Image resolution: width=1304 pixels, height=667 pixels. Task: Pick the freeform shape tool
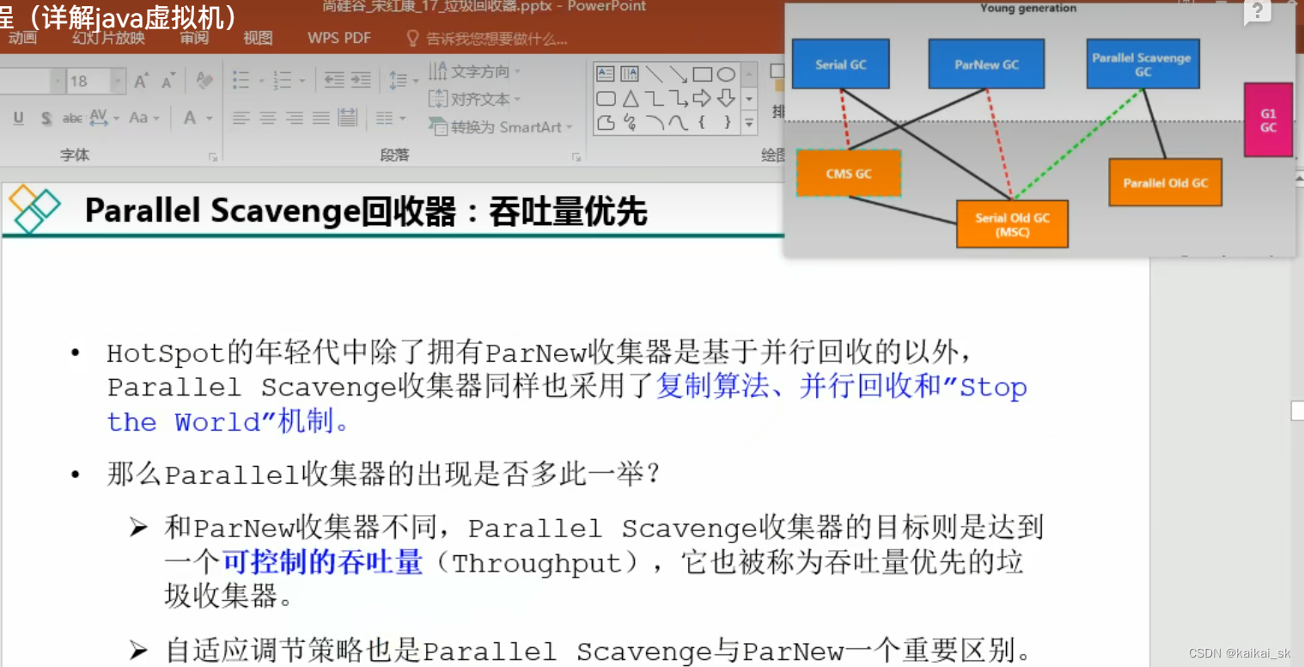[x=606, y=123]
